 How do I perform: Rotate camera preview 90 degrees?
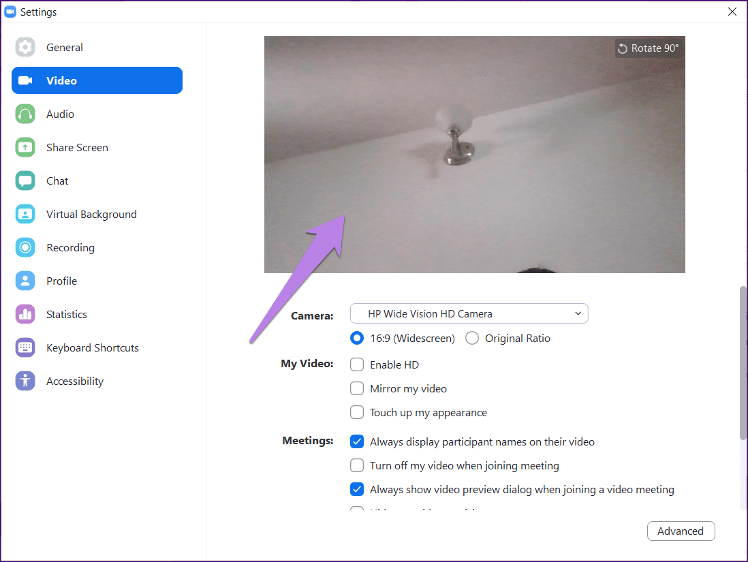click(x=649, y=48)
